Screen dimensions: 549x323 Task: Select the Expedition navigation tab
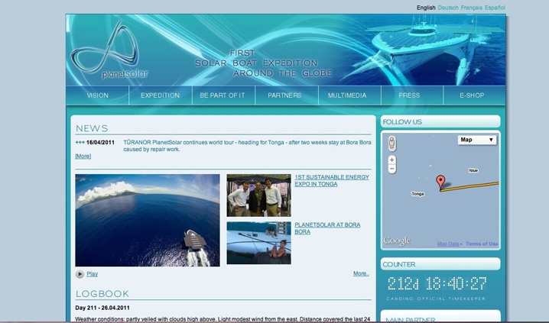click(x=161, y=95)
